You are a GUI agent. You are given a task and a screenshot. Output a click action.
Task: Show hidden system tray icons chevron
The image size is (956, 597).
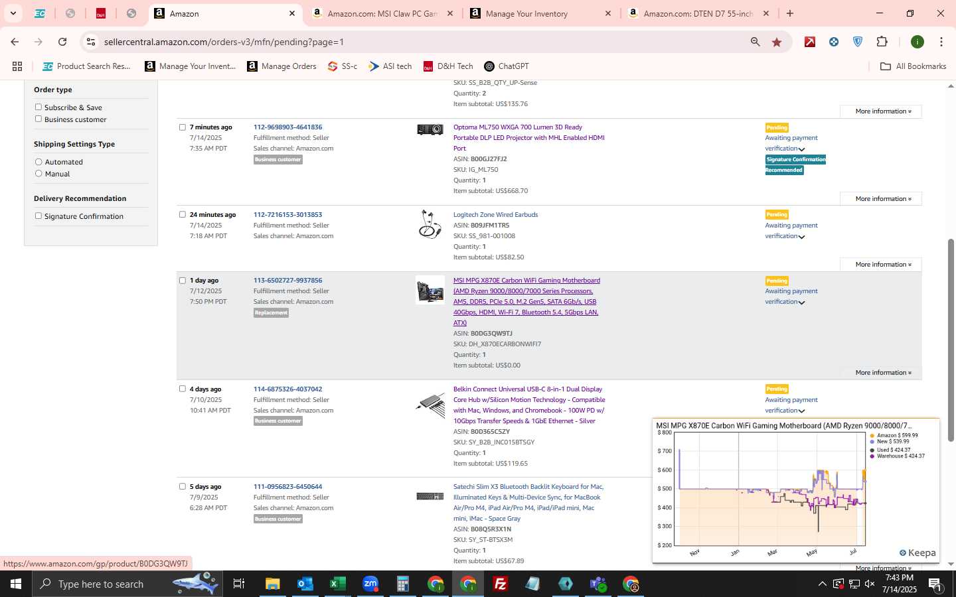[822, 584]
